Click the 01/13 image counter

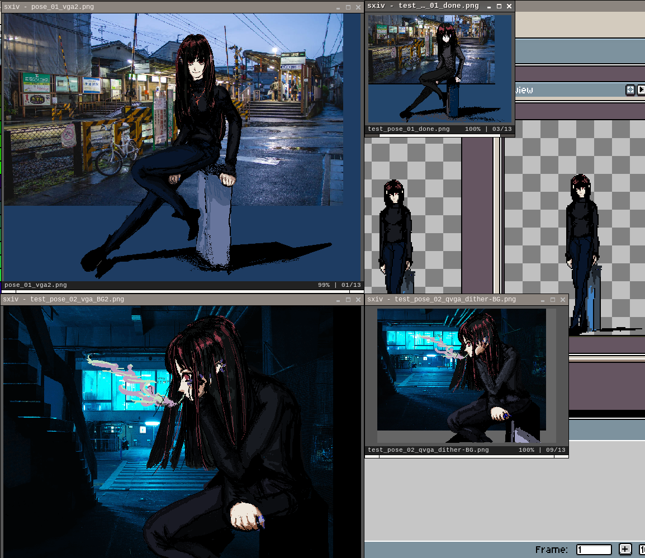(x=351, y=285)
